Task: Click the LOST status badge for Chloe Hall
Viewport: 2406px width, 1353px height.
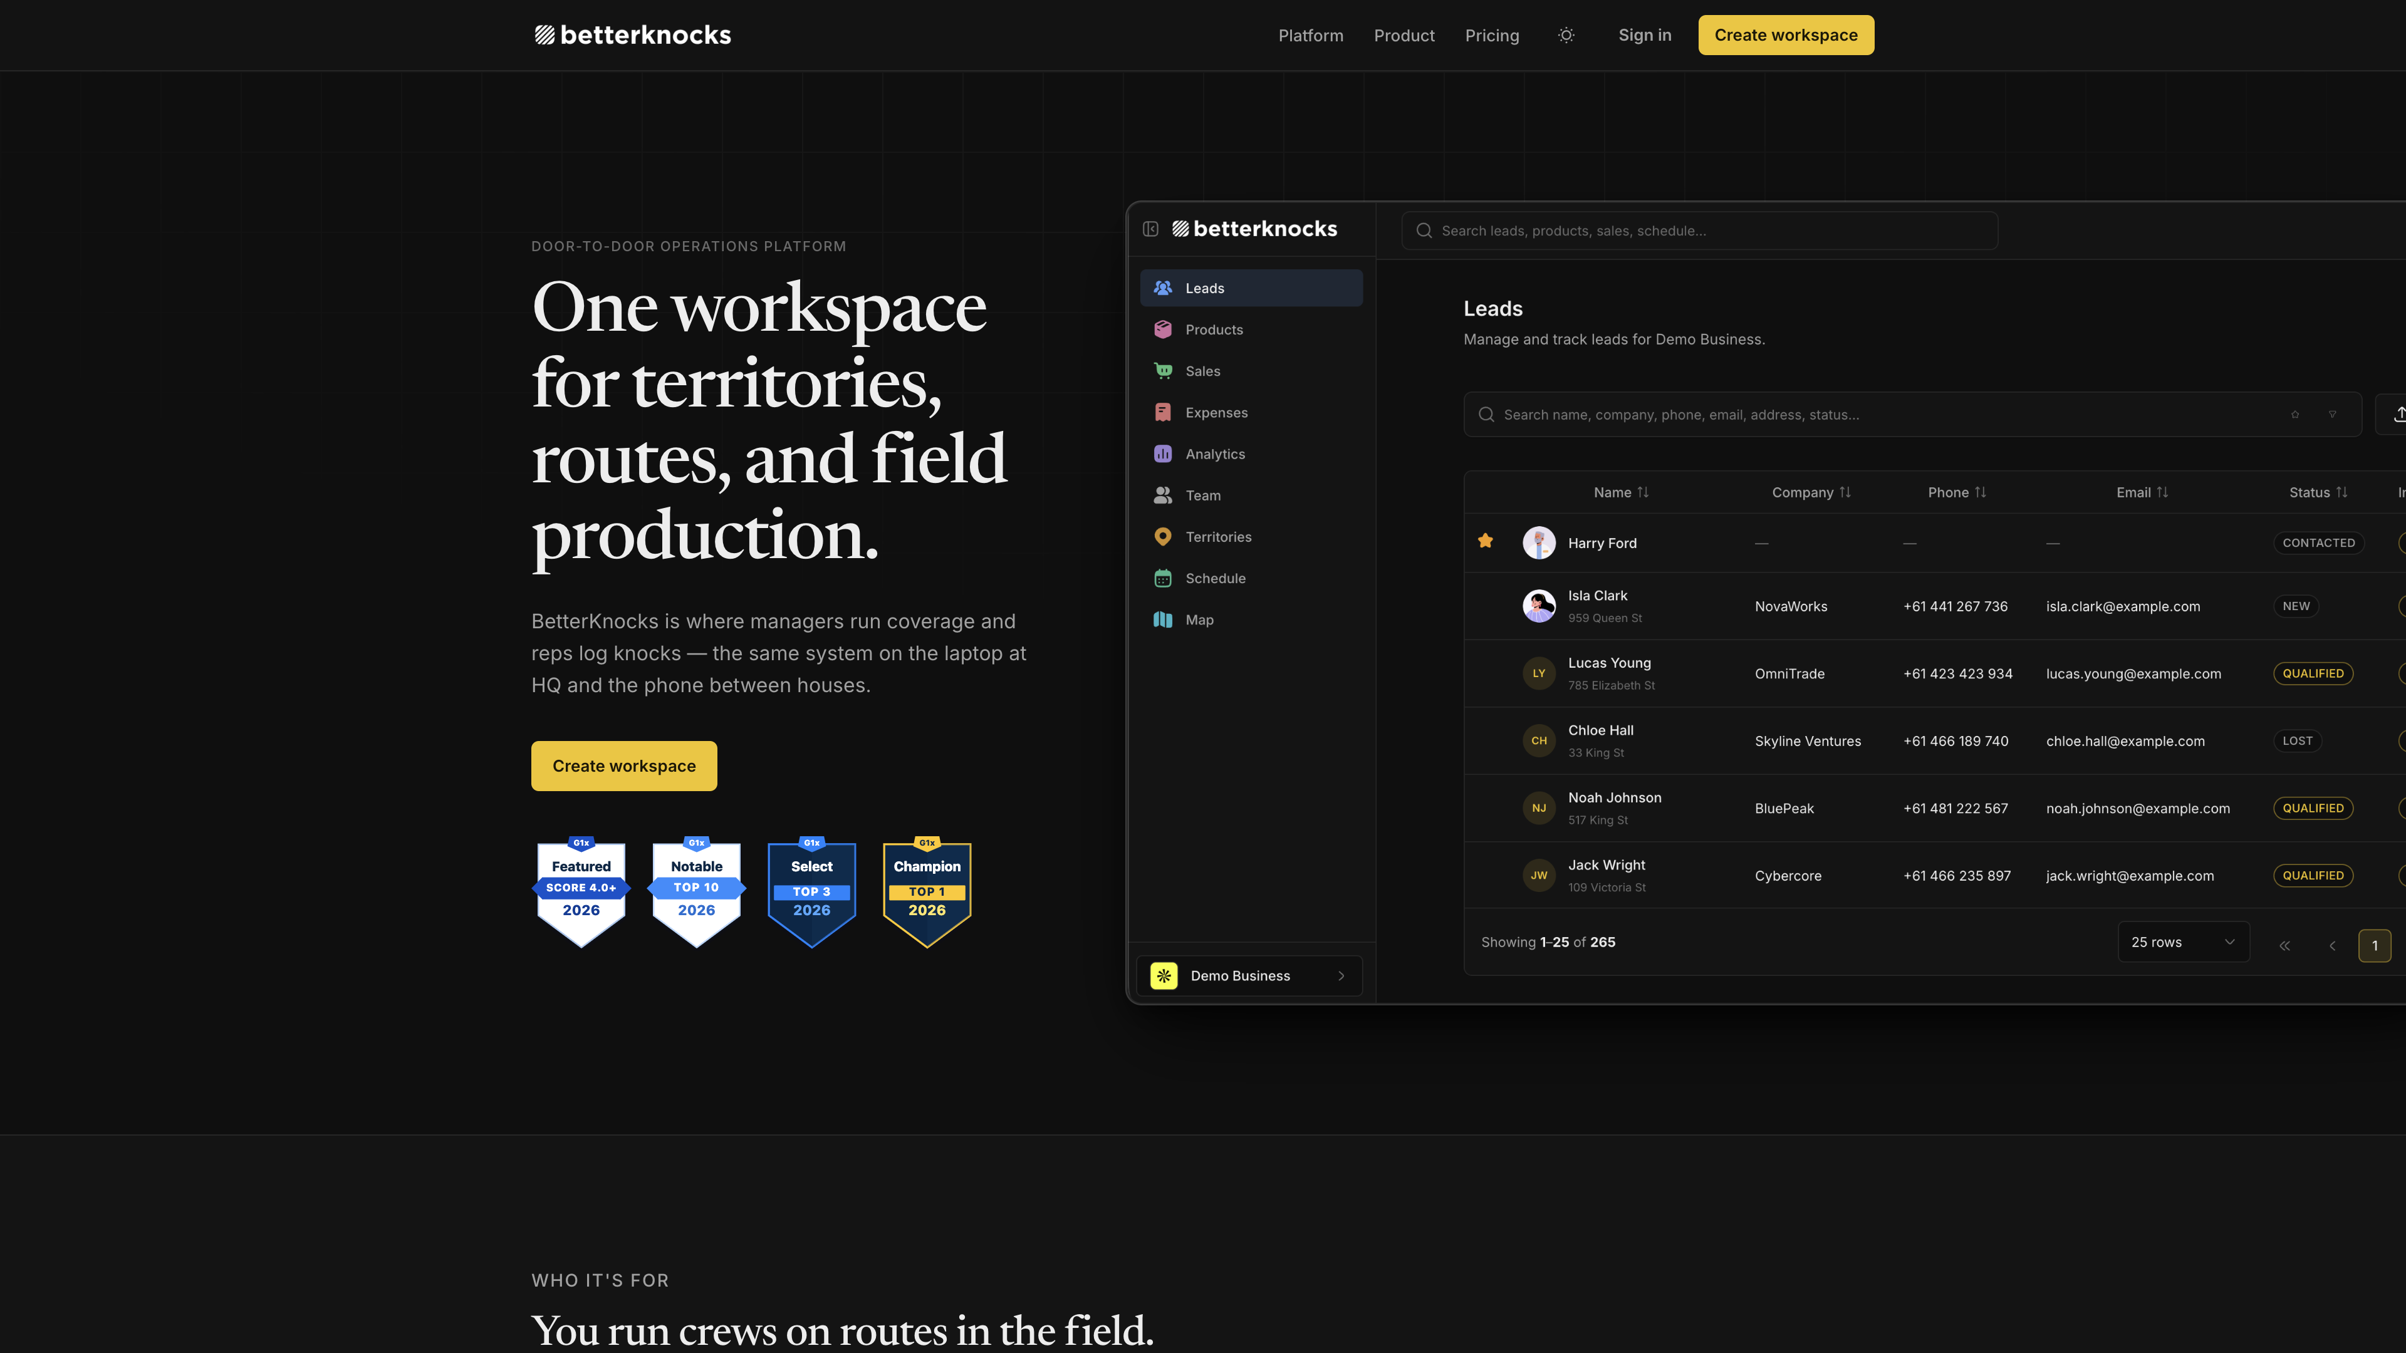Action: [2298, 740]
